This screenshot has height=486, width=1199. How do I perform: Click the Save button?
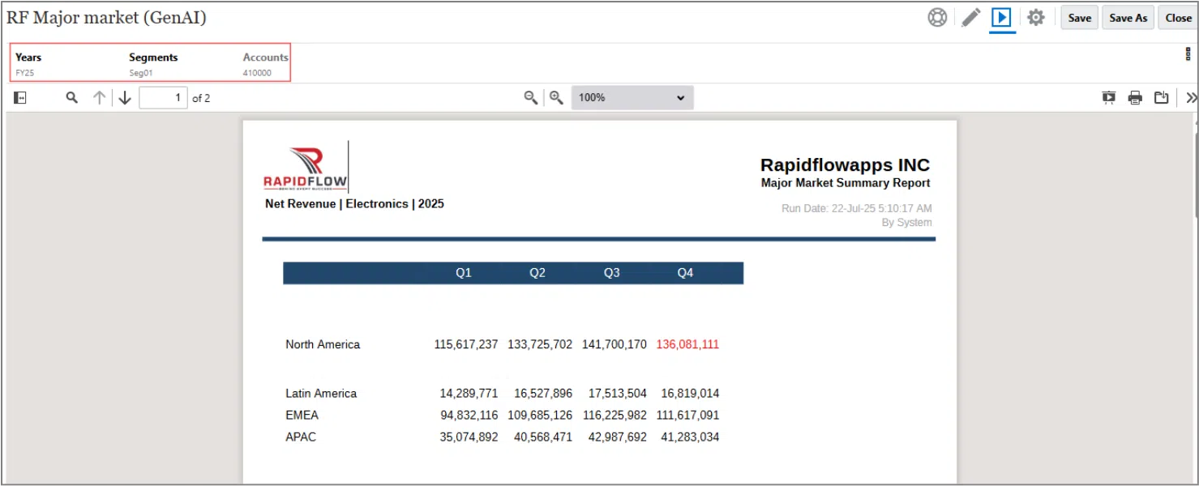coord(1079,18)
